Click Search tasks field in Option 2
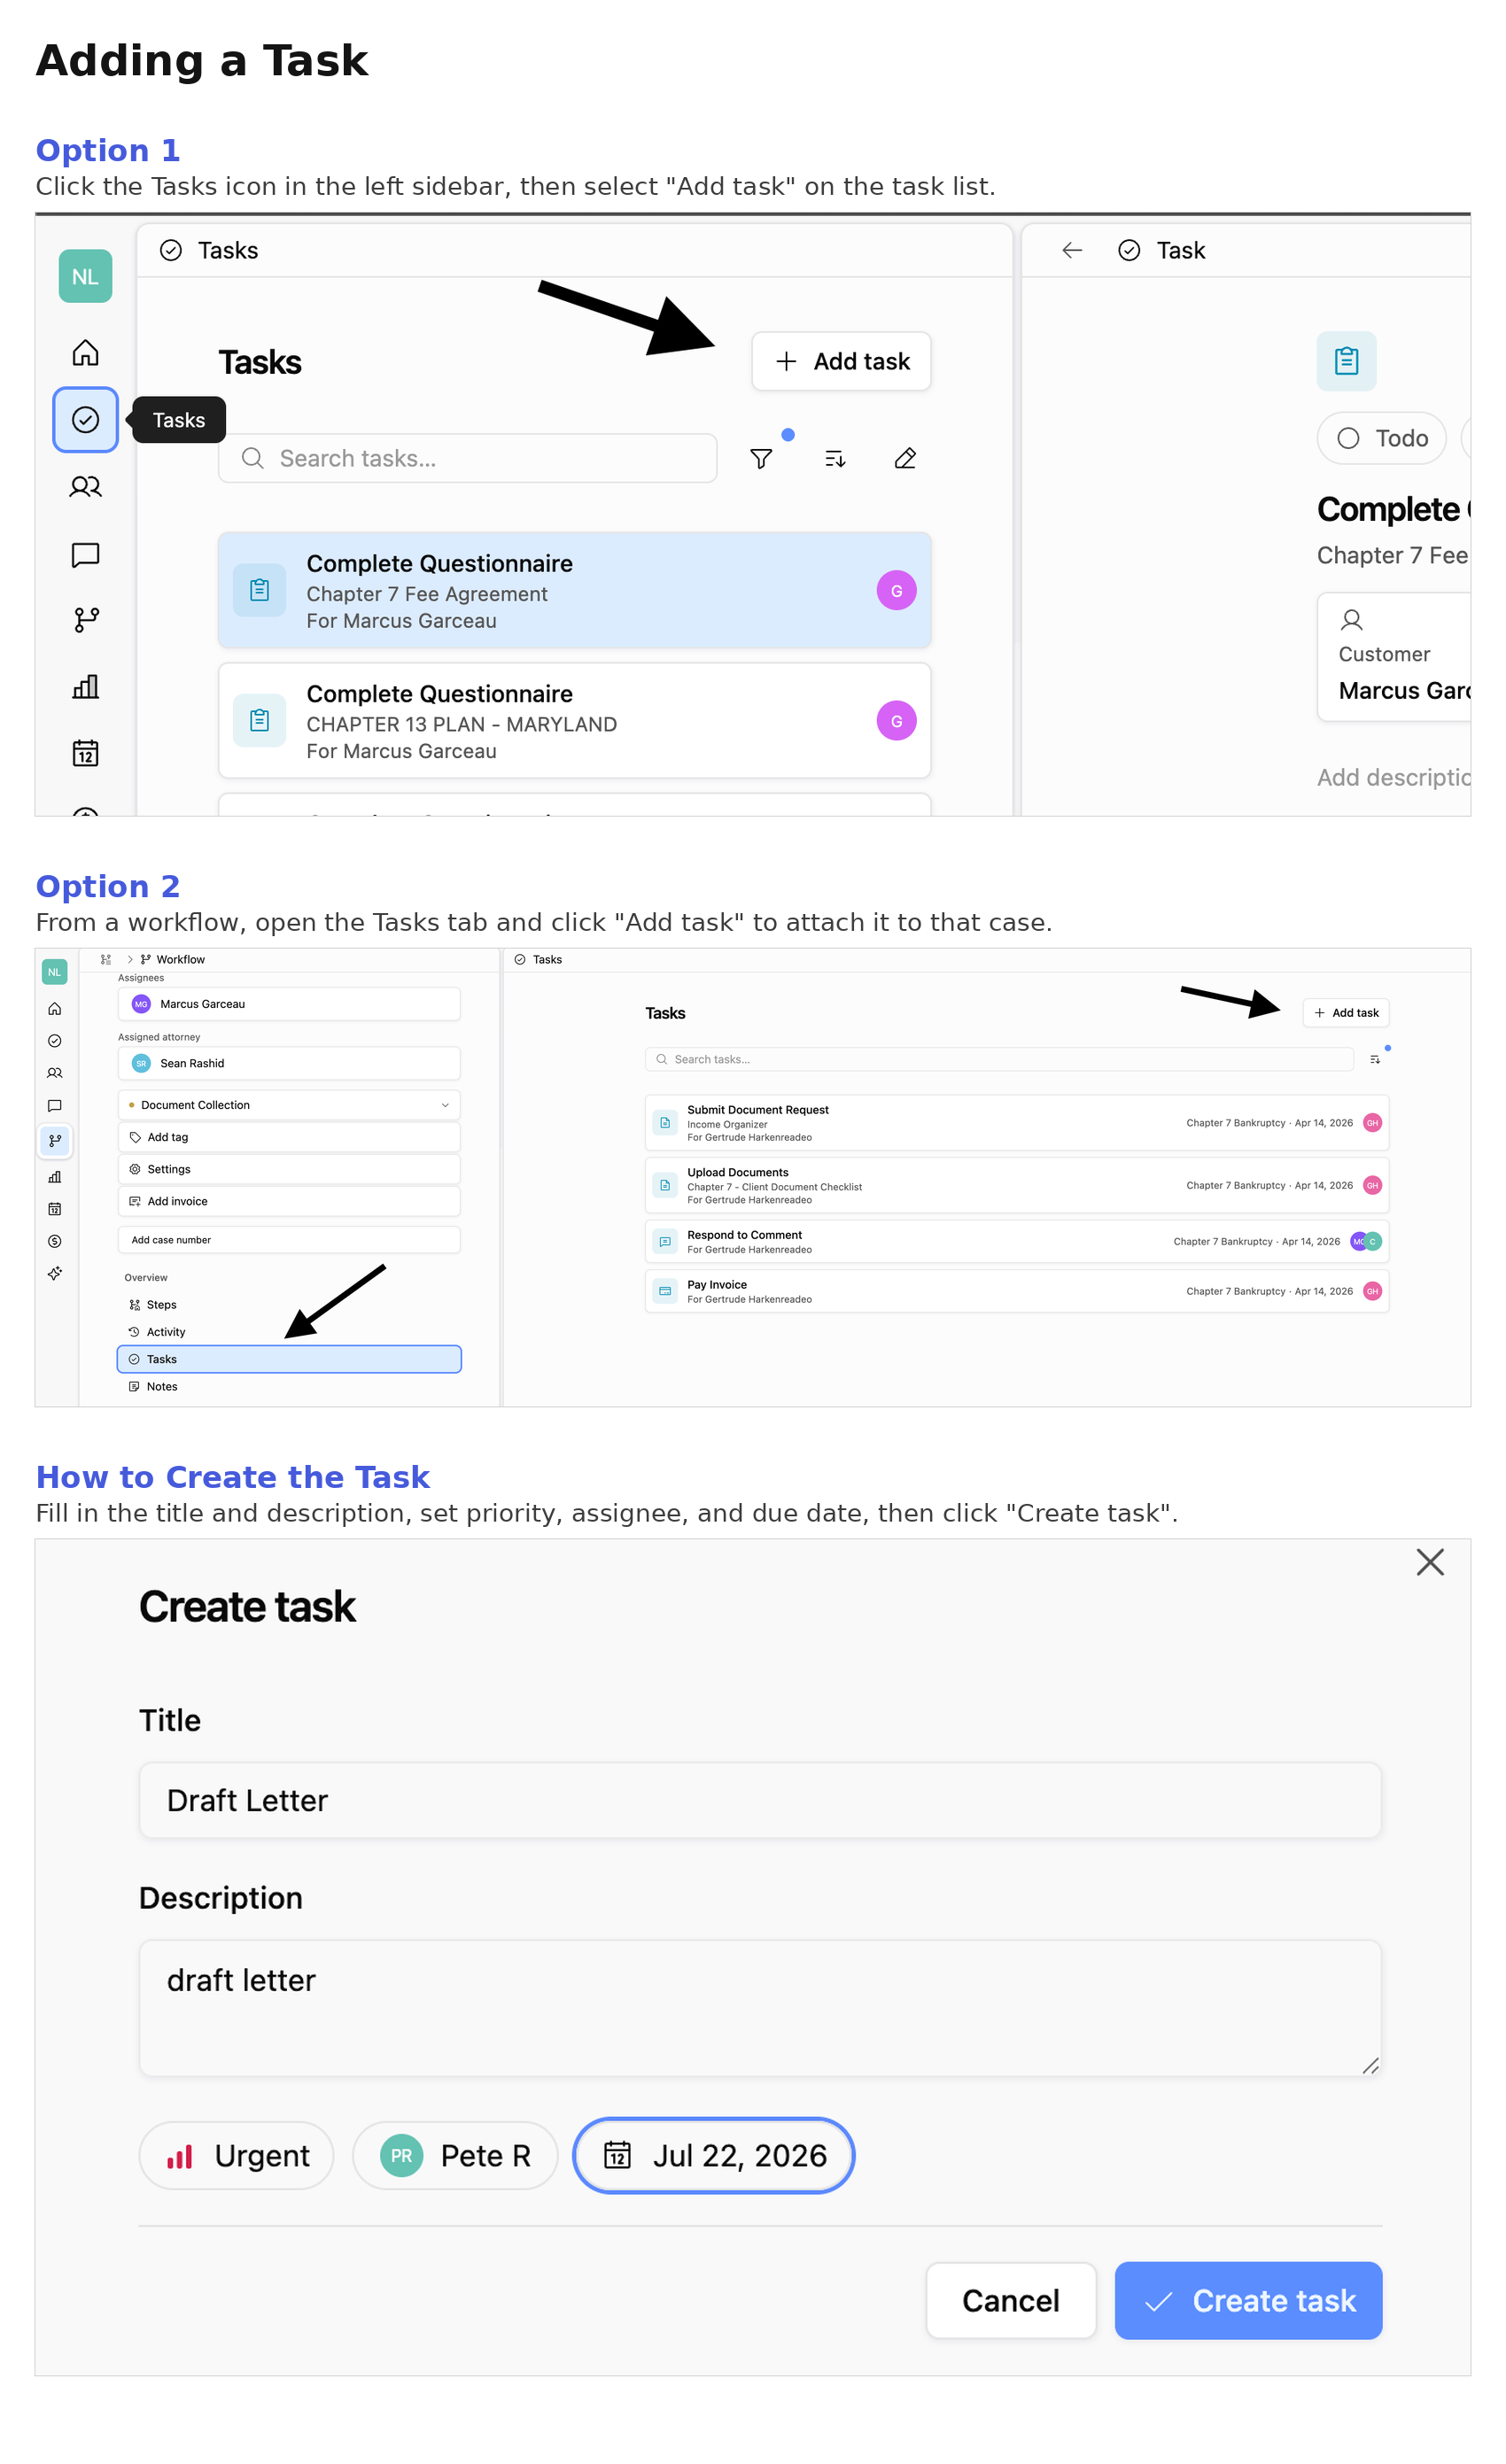1506x2464 pixels. [x=999, y=1059]
